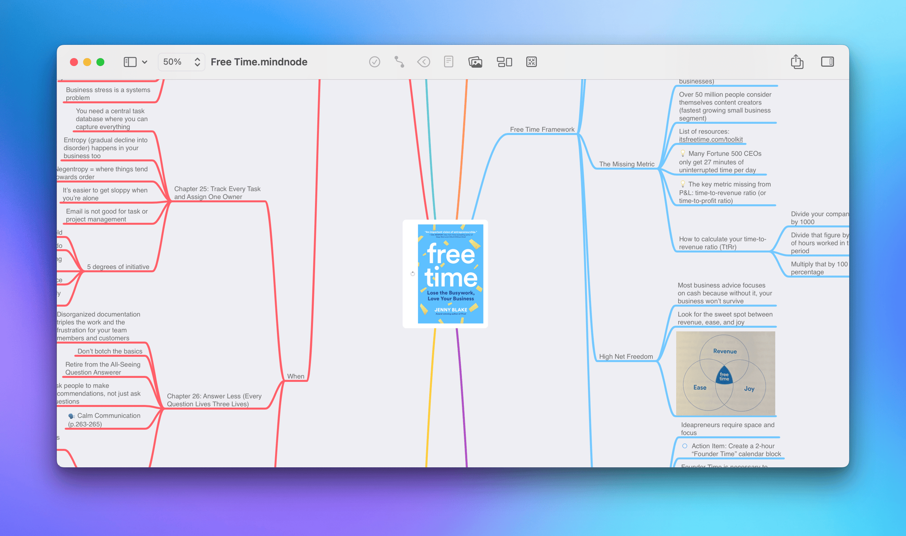The height and width of the screenshot is (536, 906).
Task: Select Chapter 25 Track Every Task node
Action: point(217,193)
